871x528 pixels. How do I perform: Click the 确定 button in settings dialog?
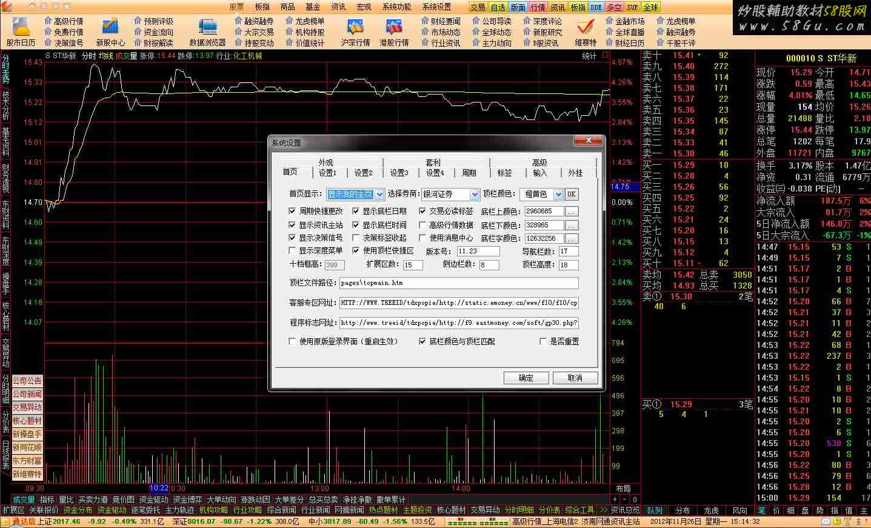[526, 378]
